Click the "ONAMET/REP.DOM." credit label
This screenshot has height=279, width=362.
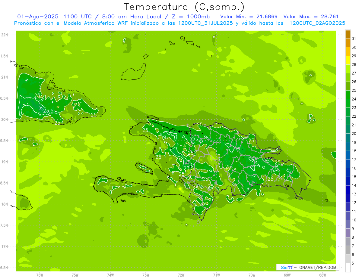(318, 267)
